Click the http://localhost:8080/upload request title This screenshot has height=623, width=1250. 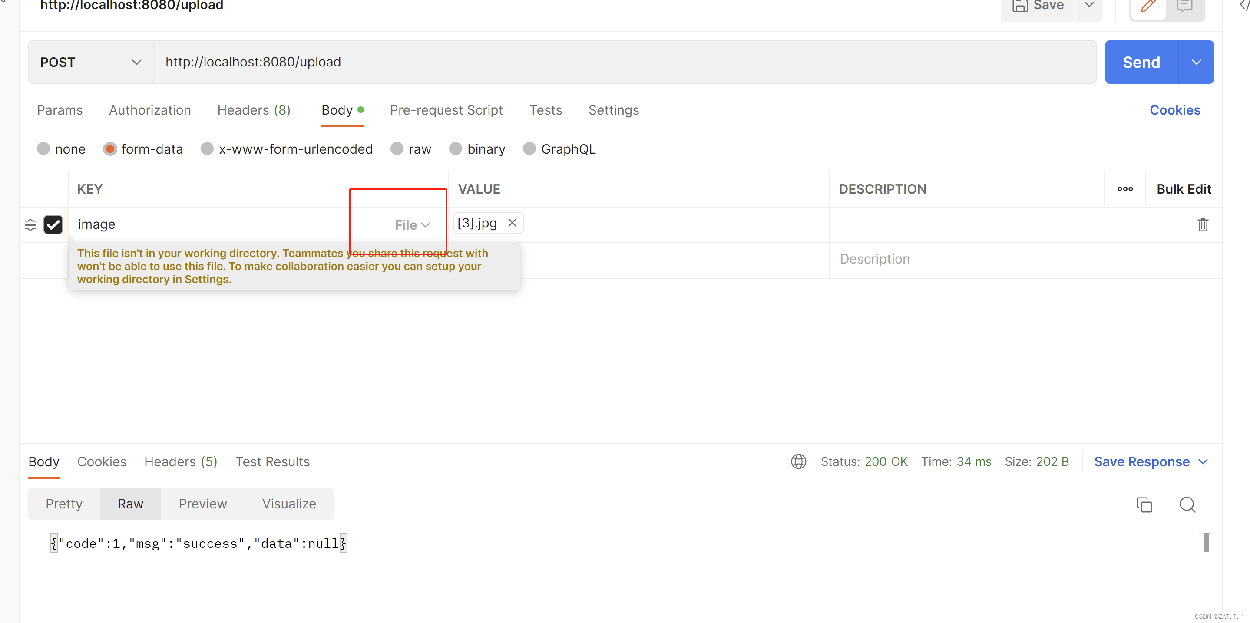[132, 6]
